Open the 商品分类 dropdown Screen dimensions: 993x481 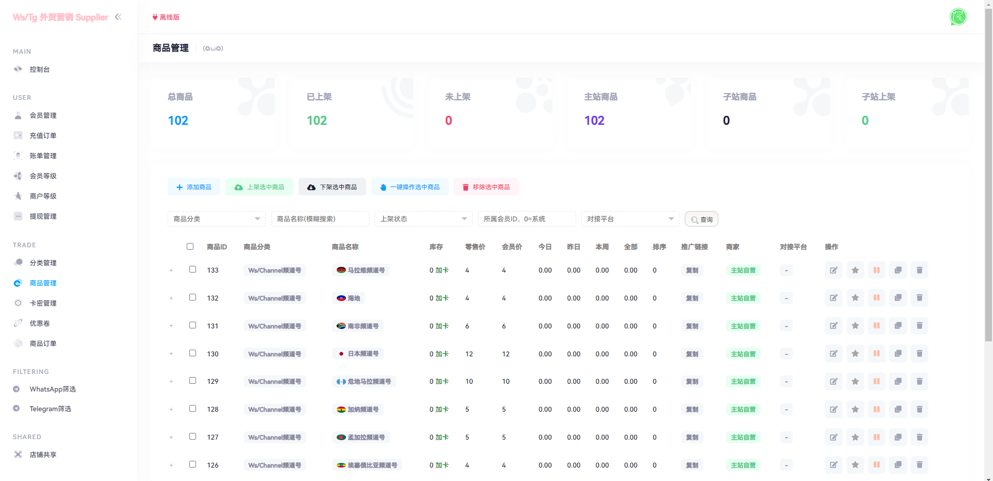pyautogui.click(x=216, y=219)
